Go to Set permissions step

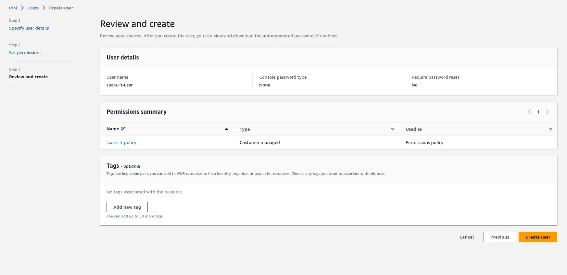25,52
